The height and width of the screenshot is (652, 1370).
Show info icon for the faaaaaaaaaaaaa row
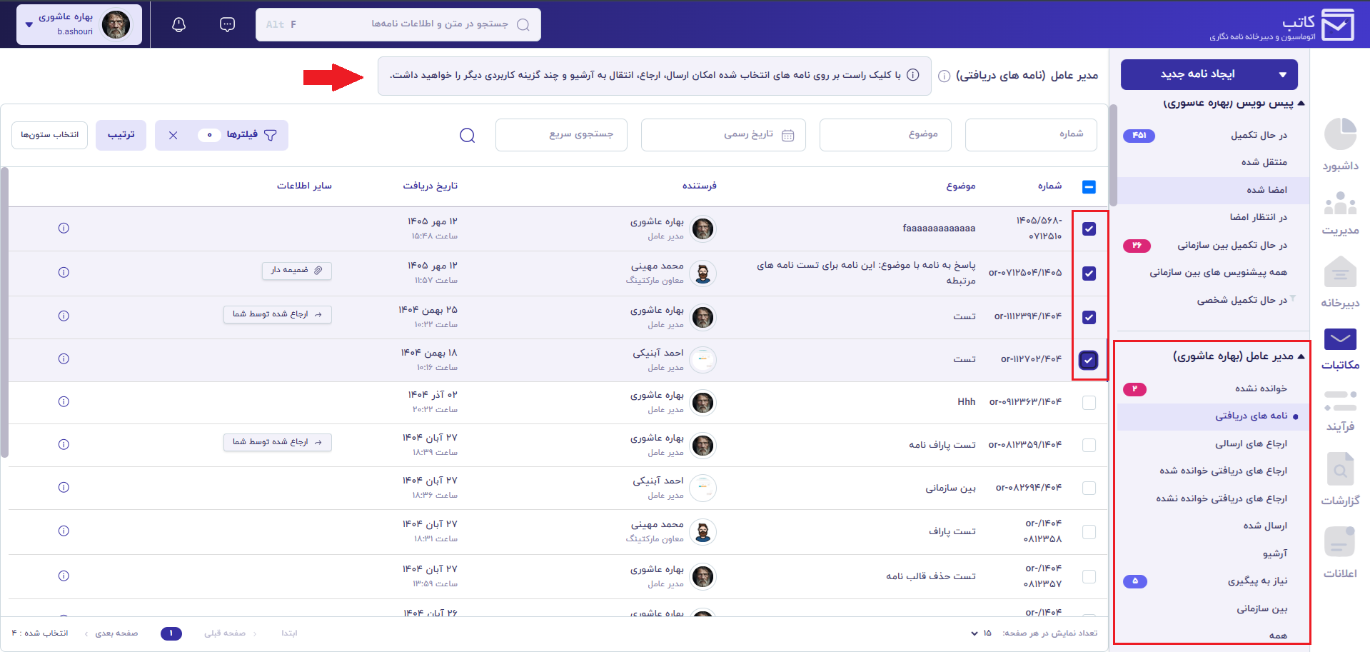coord(64,229)
